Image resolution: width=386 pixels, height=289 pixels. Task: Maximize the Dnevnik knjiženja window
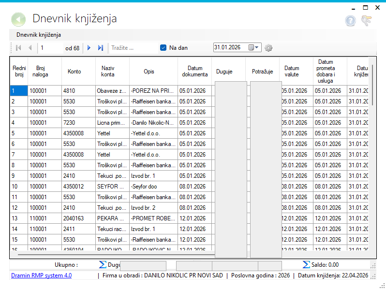pyautogui.click(x=366, y=8)
